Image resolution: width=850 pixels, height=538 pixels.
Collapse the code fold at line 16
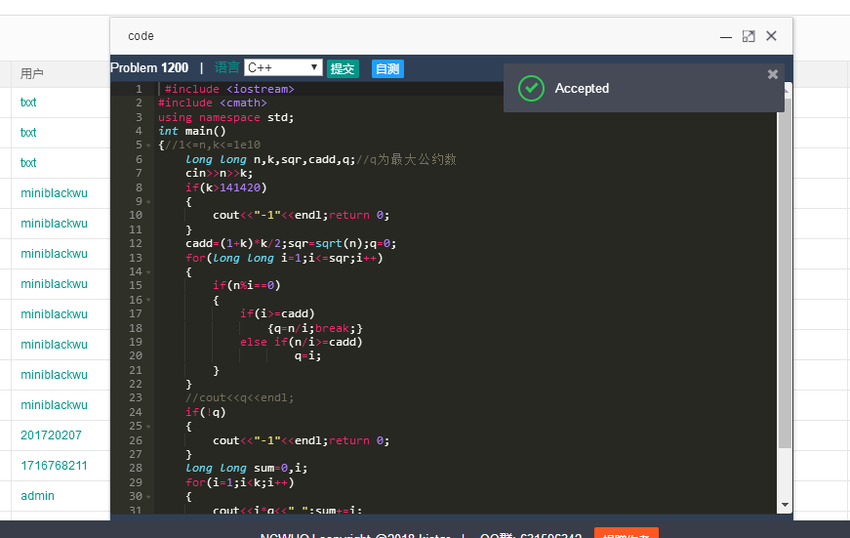[148, 300]
